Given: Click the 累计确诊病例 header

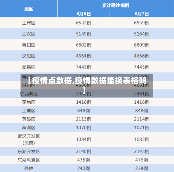Looking at the screenshot, I should (x=116, y=5).
